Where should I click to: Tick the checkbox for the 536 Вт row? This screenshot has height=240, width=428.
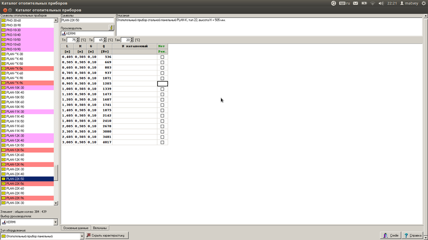[162, 57]
